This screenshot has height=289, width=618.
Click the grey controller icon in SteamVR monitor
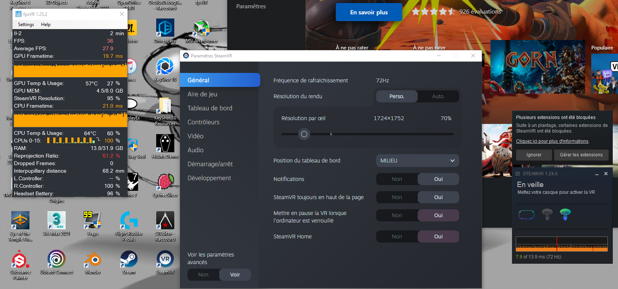pyautogui.click(x=547, y=214)
